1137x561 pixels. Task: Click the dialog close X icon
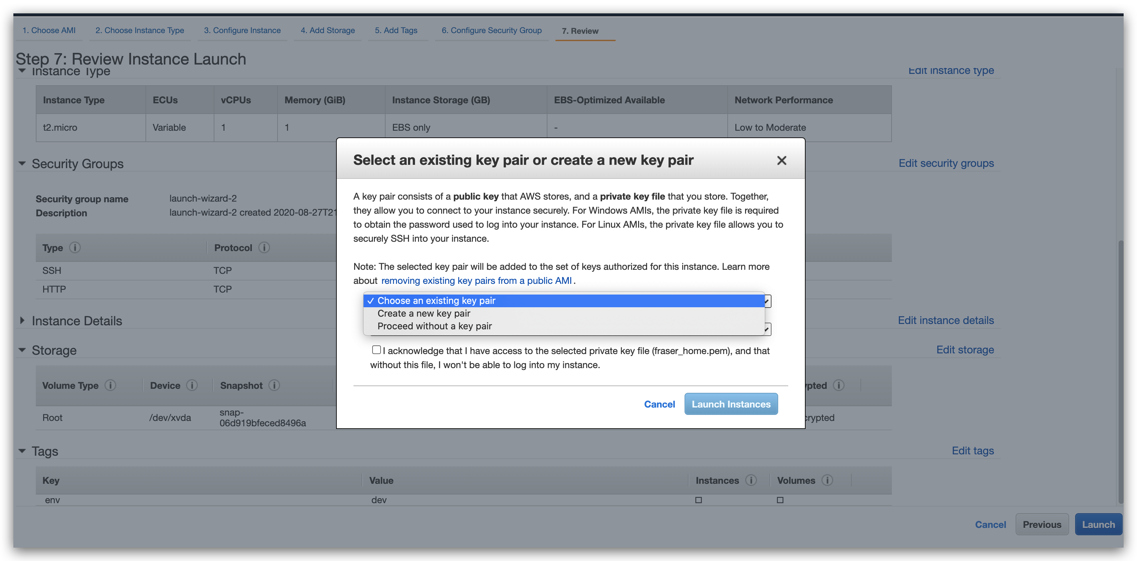tap(782, 160)
